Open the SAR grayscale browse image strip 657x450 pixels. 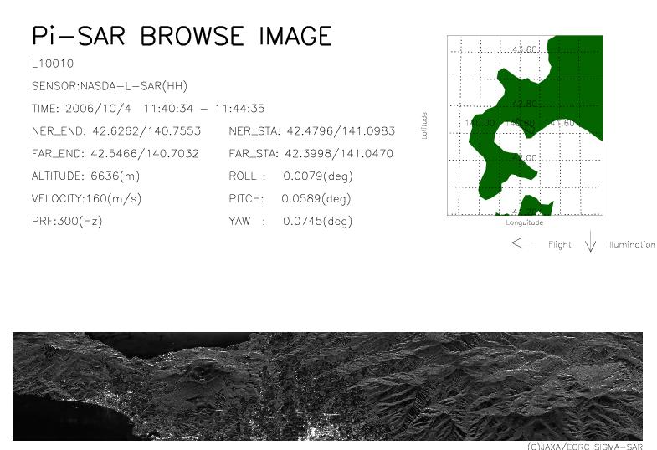327,386
